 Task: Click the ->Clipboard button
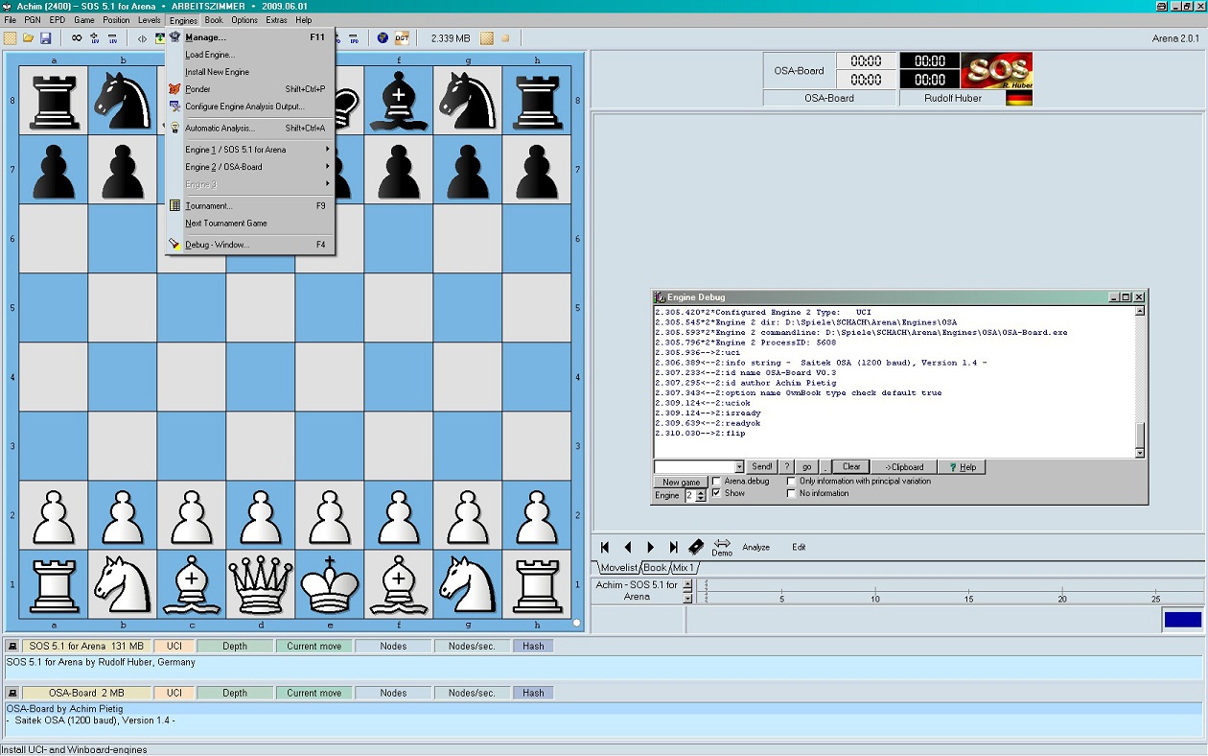(904, 467)
